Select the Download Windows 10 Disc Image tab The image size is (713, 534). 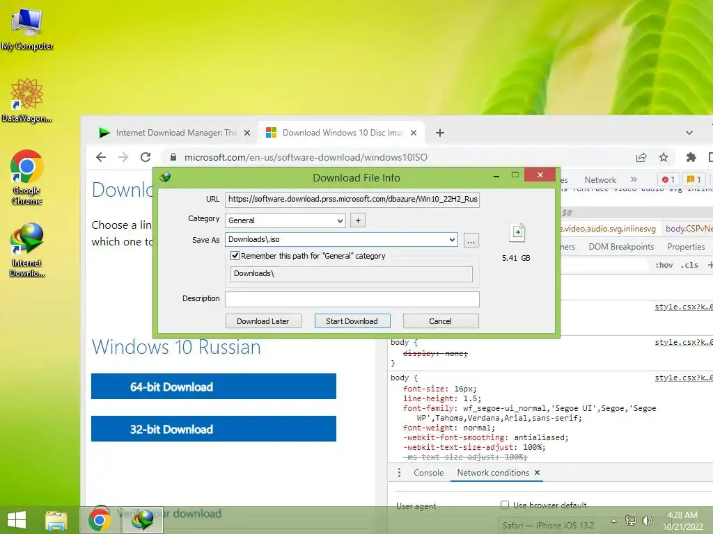tap(341, 133)
